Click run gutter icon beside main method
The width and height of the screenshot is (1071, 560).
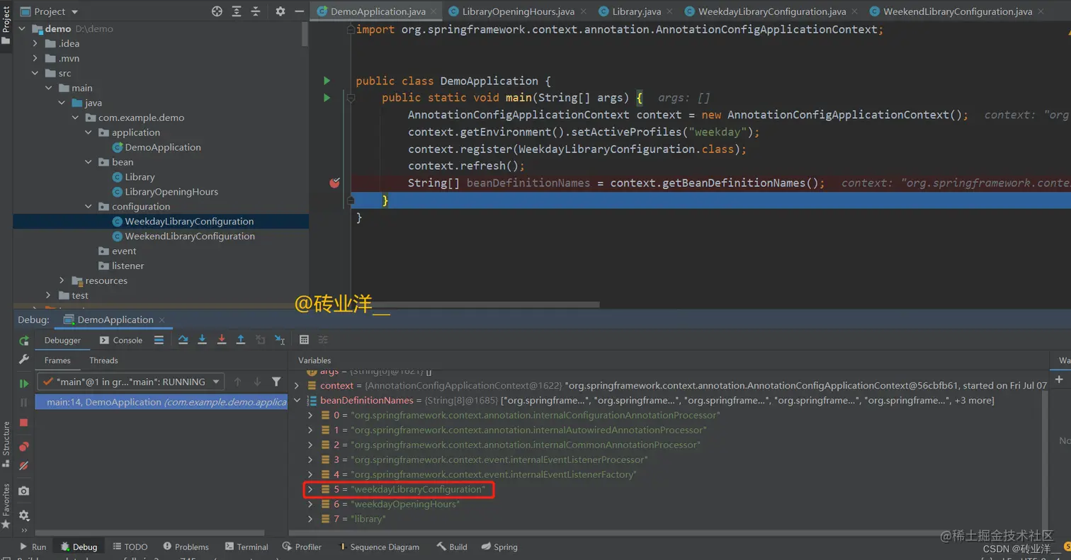(327, 98)
